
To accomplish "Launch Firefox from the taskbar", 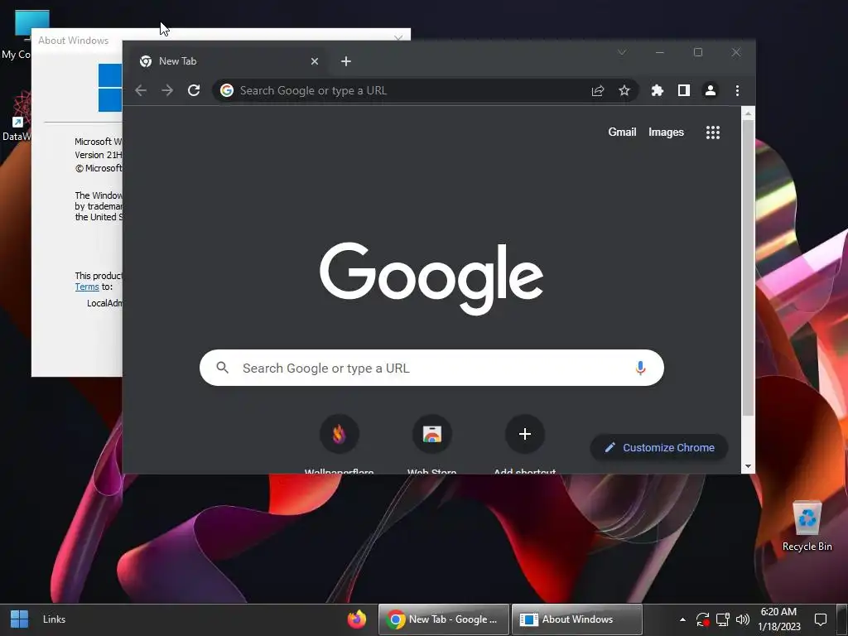I will tap(356, 619).
